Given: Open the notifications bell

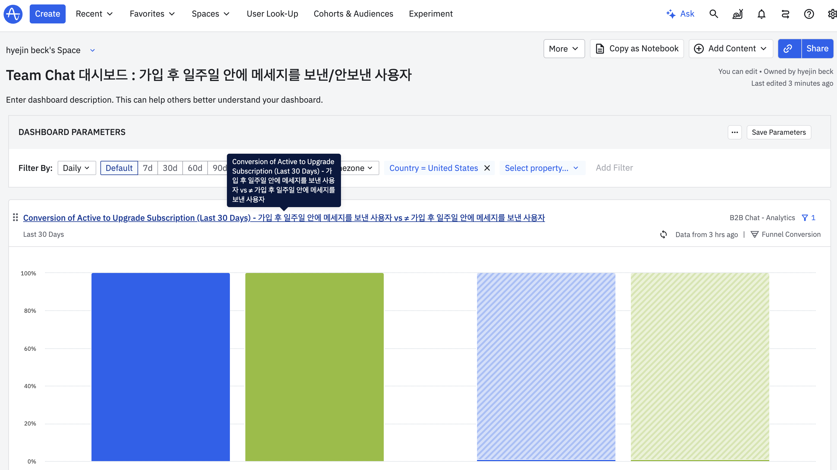Looking at the screenshot, I should click(761, 14).
